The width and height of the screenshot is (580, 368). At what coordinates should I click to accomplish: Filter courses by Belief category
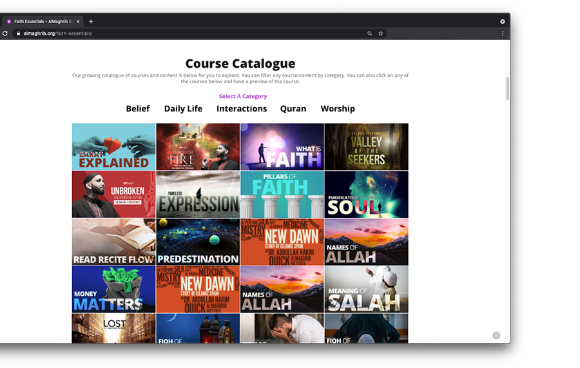pyautogui.click(x=138, y=109)
